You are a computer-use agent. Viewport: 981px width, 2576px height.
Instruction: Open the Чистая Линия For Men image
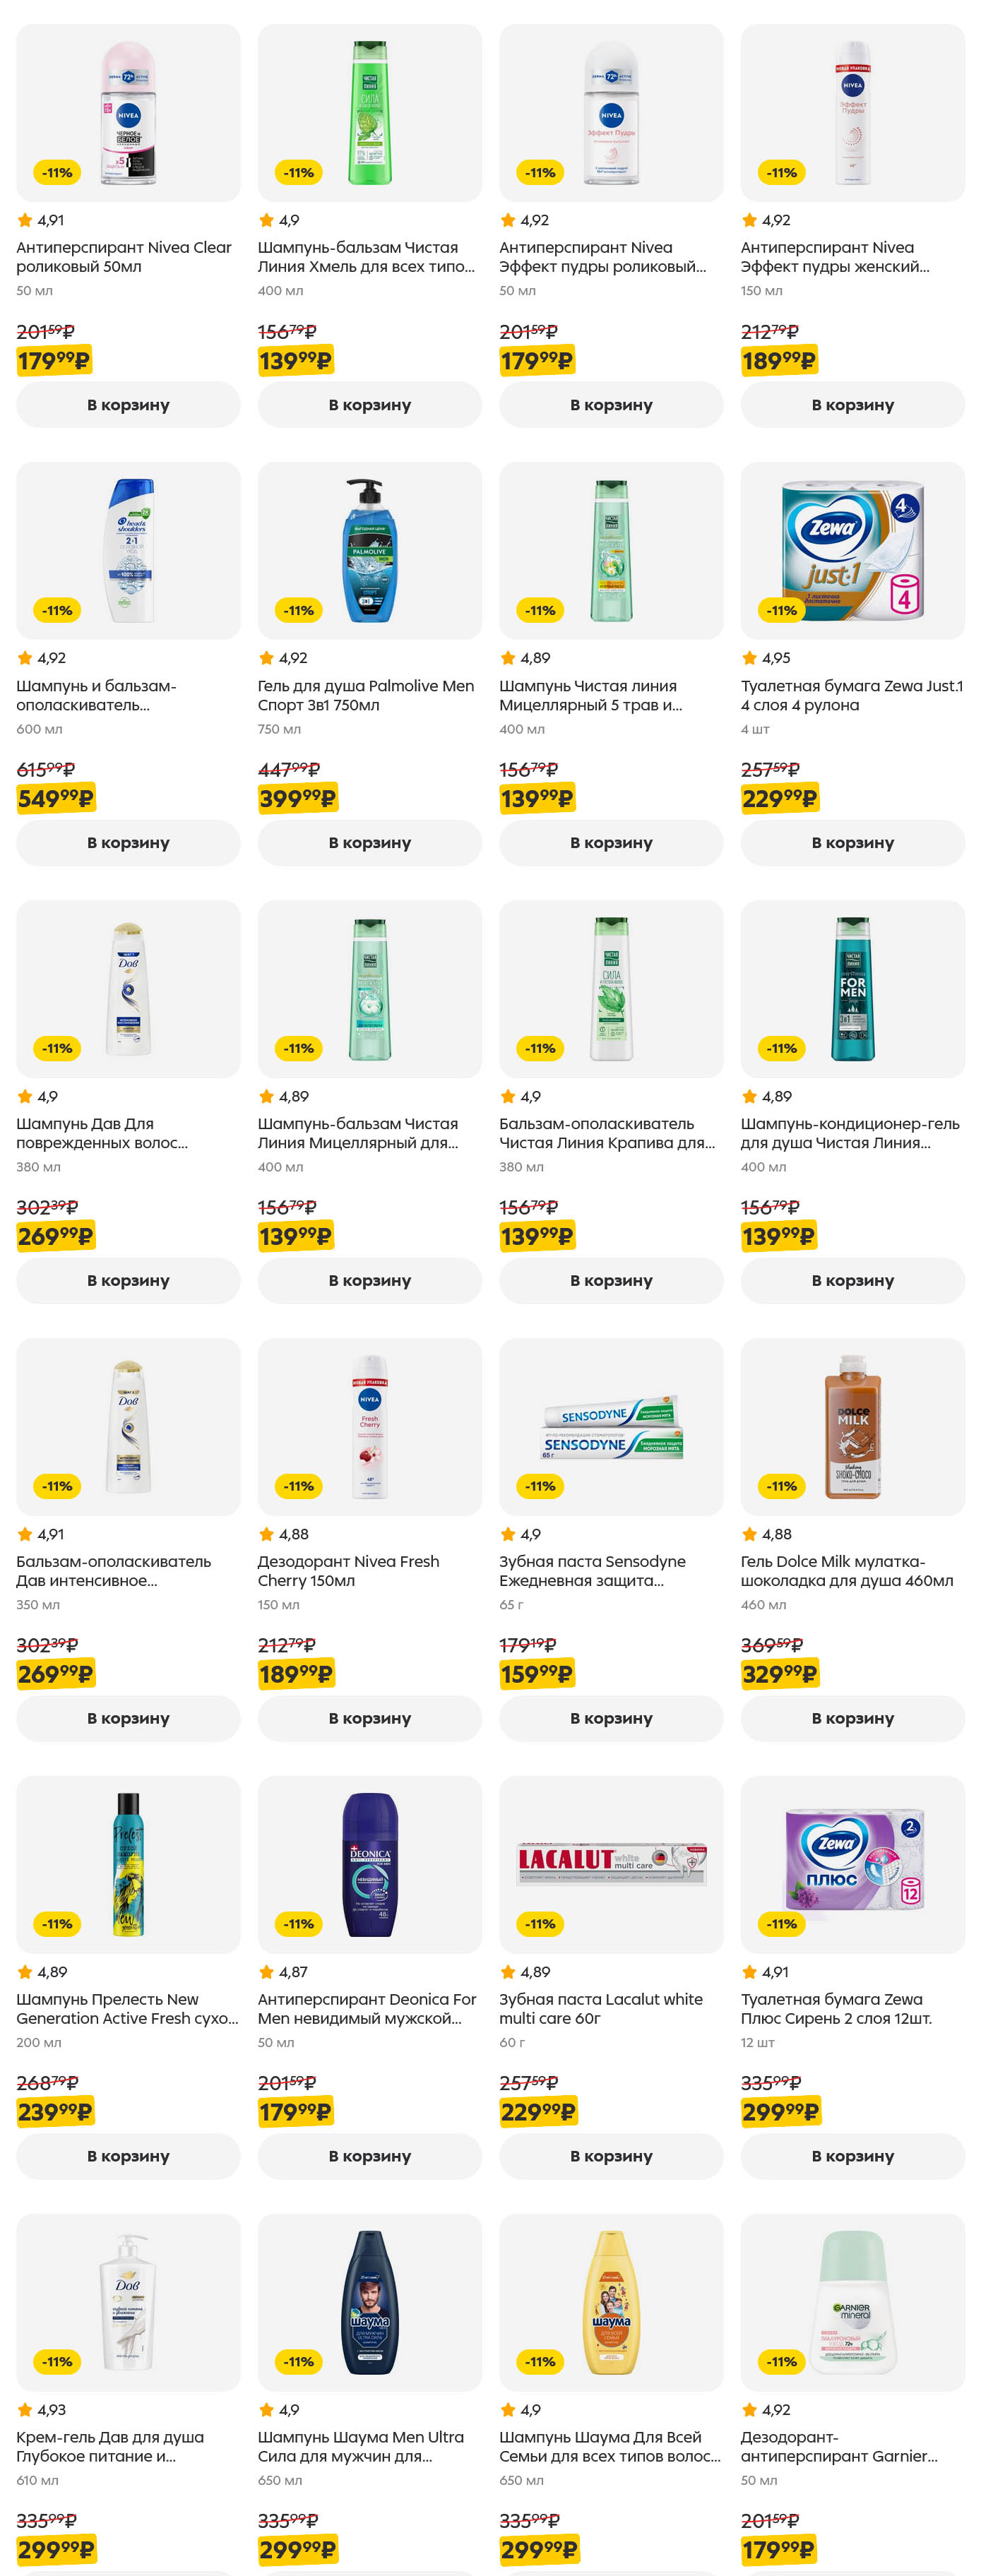pyautogui.click(x=852, y=988)
